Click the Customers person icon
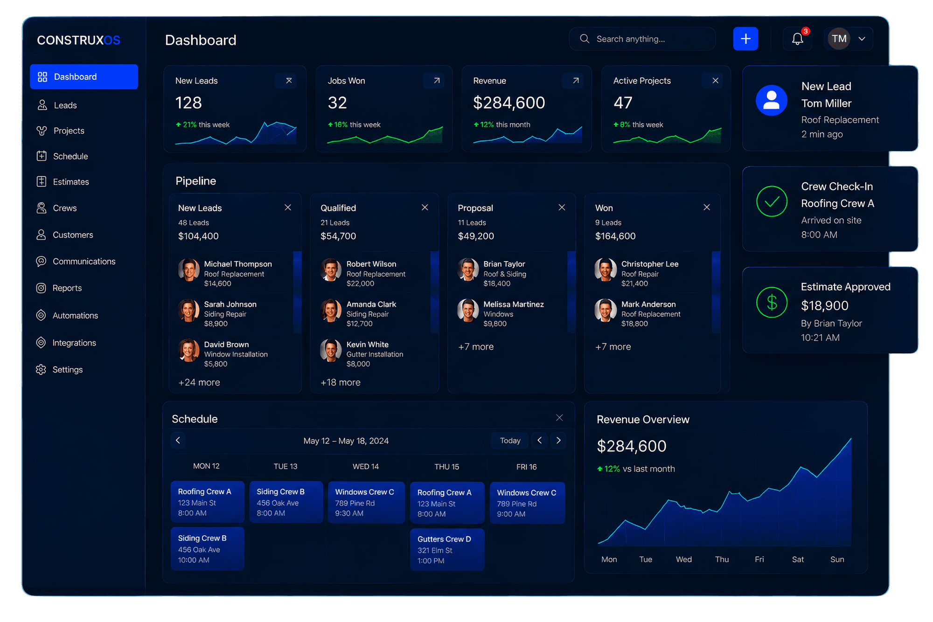 [42, 235]
